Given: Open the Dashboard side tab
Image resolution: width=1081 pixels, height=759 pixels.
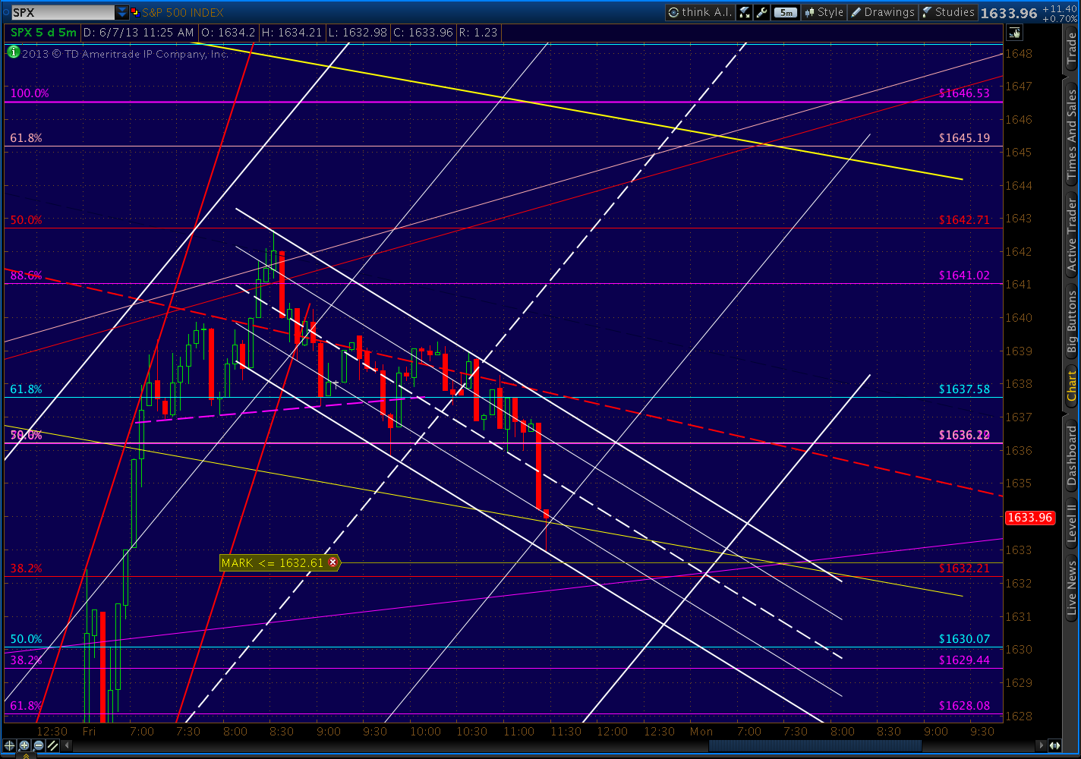Looking at the screenshot, I should click(1071, 455).
